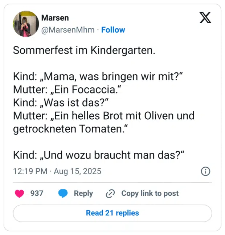Select Copy link to post
Viewport: 225px width, 235px height.
pyautogui.click(x=150, y=194)
